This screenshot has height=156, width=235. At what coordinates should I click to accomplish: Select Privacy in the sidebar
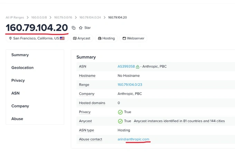pos(18,81)
